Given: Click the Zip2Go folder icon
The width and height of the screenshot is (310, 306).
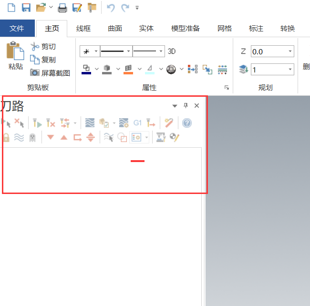Looking at the screenshot, I should click(92, 8).
